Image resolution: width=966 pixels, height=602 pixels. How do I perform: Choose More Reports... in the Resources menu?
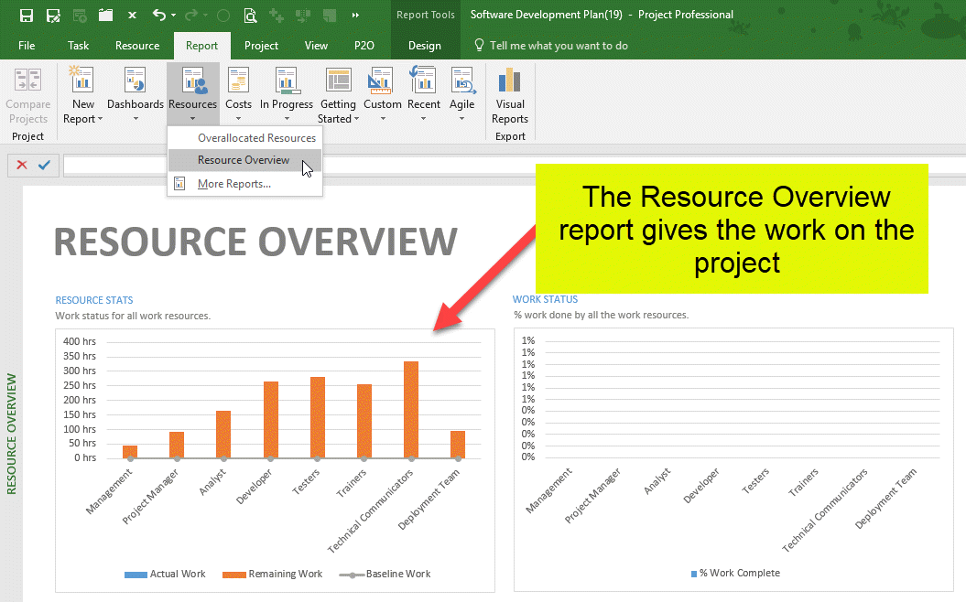233,184
